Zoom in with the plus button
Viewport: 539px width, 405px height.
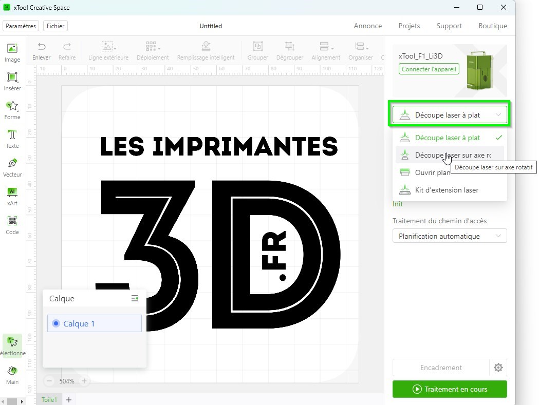[84, 380]
